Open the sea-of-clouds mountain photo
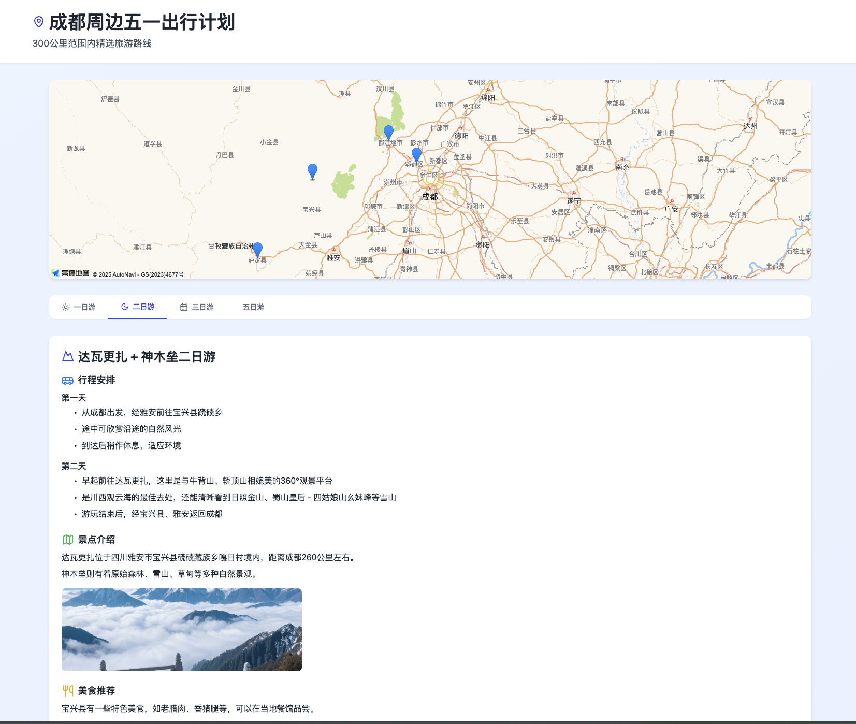Screen dimensions: 856x724 [x=182, y=629]
